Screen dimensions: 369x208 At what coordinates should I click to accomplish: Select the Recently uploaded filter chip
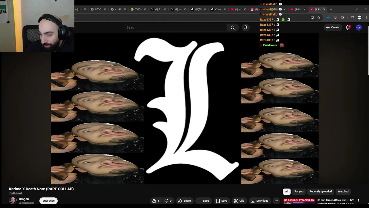(x=321, y=192)
